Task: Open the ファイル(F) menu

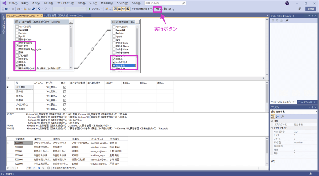Action: pyautogui.click(x=13, y=3)
